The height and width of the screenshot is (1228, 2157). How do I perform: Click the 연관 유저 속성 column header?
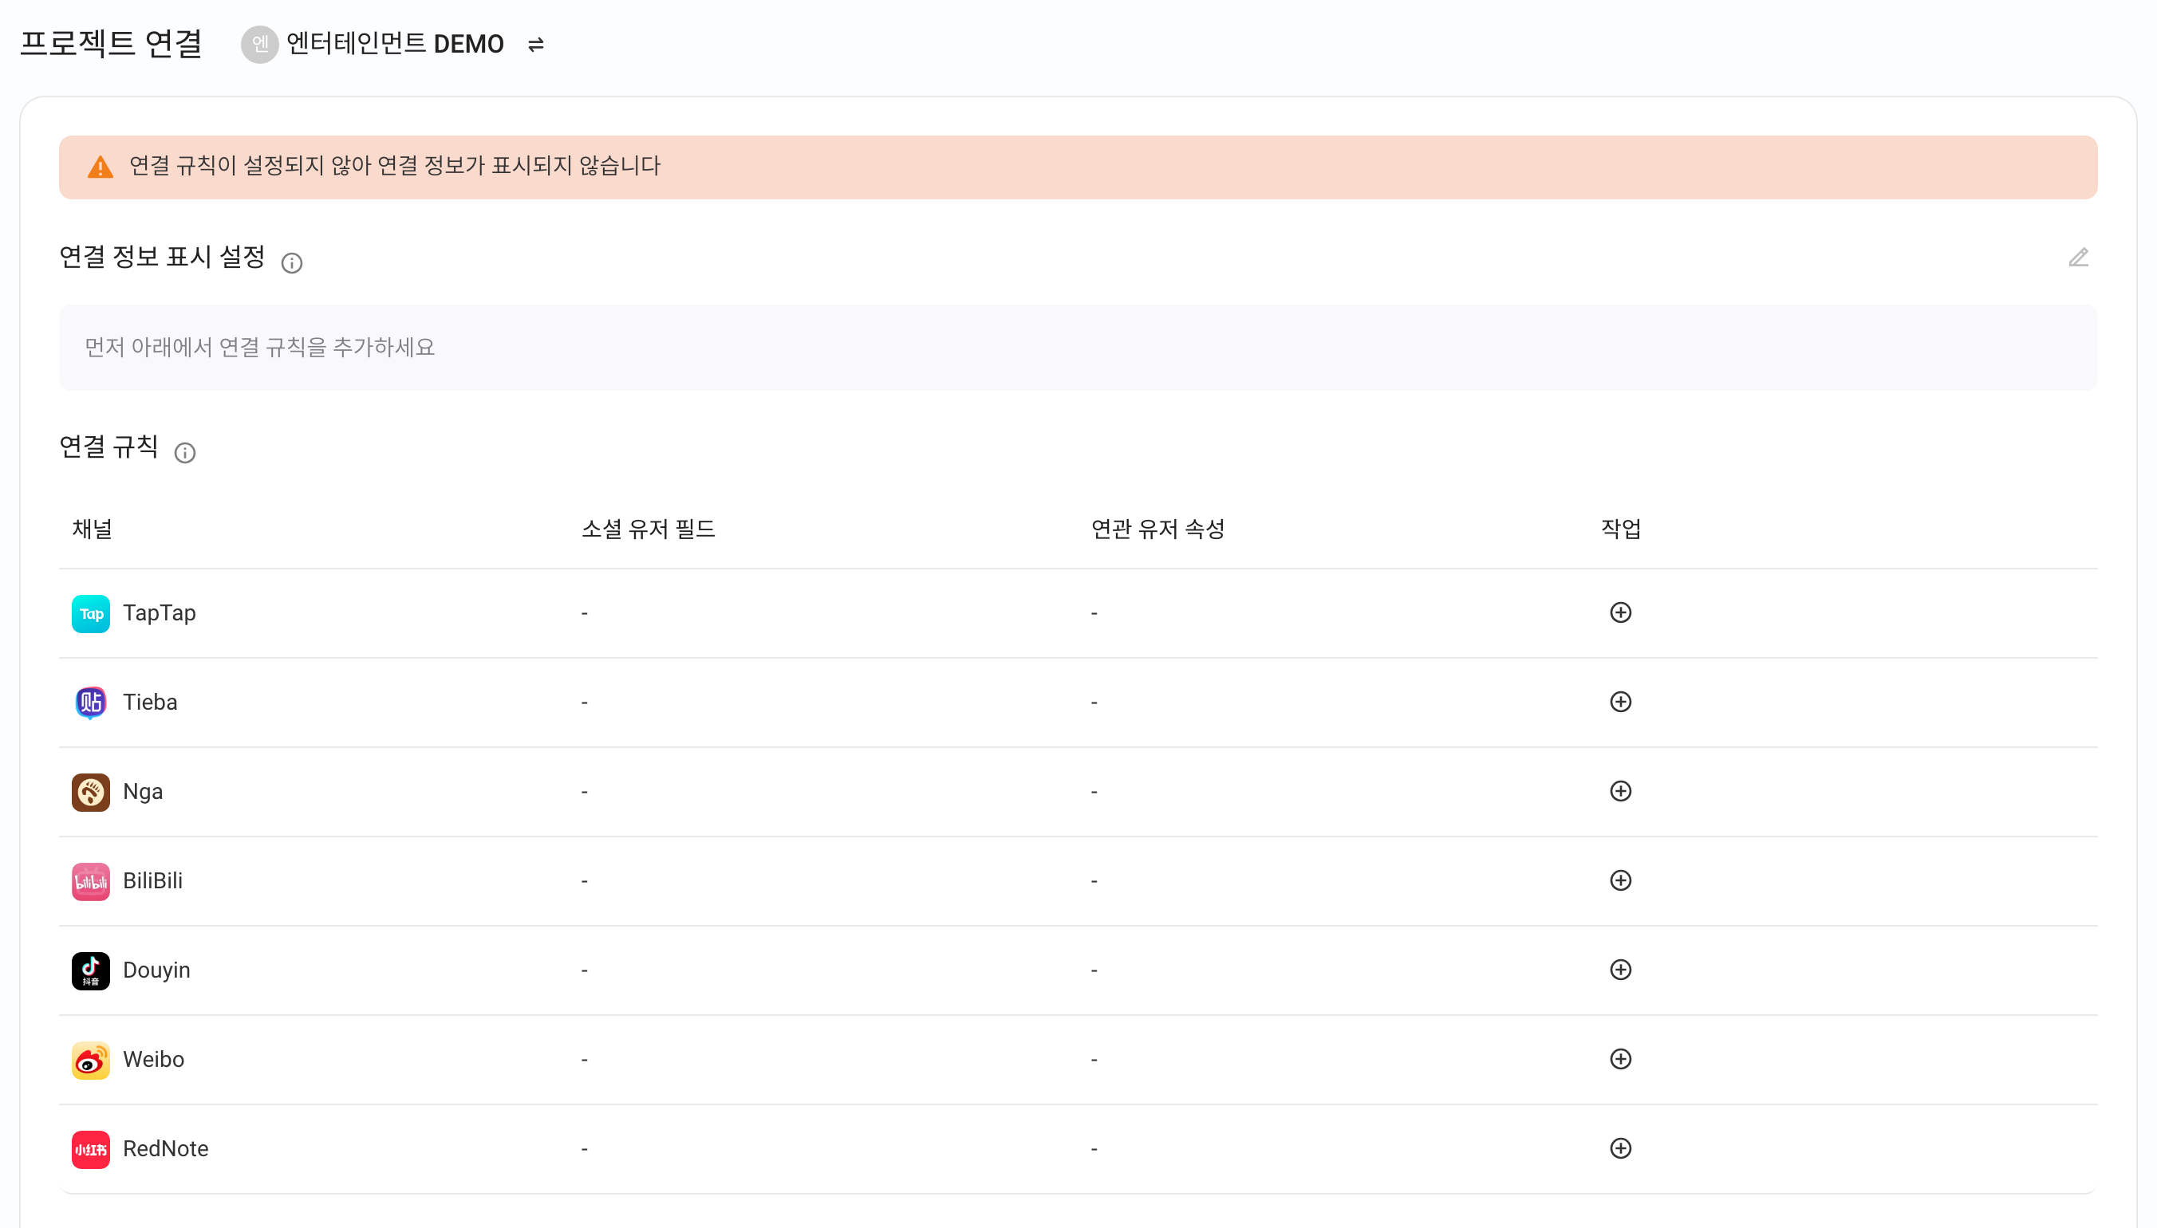(x=1157, y=529)
